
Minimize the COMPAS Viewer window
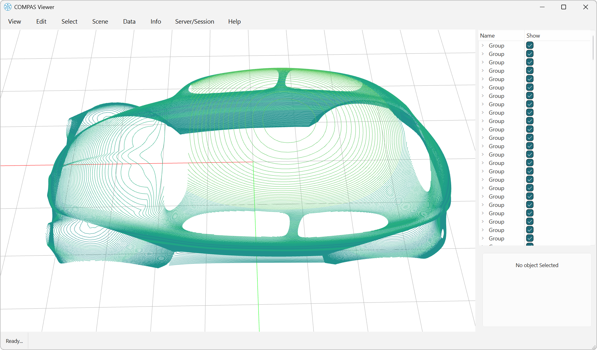[x=542, y=7]
